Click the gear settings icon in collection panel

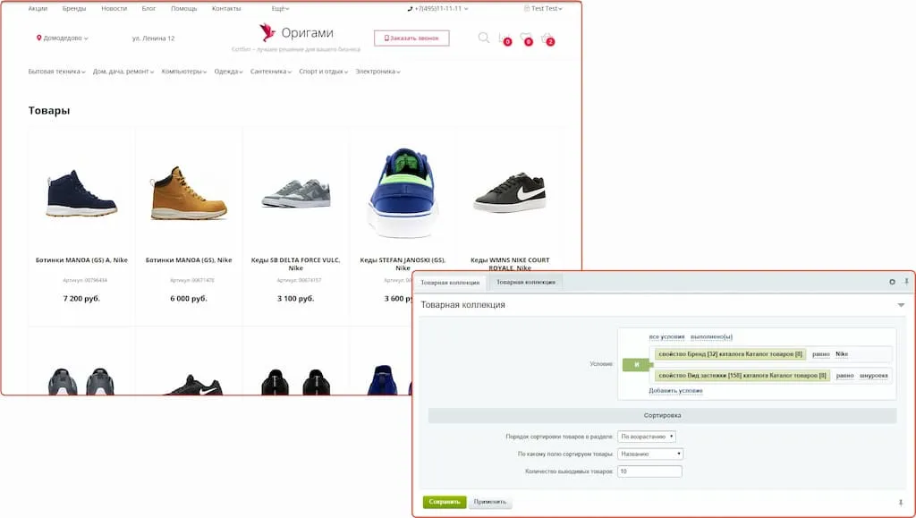point(892,282)
